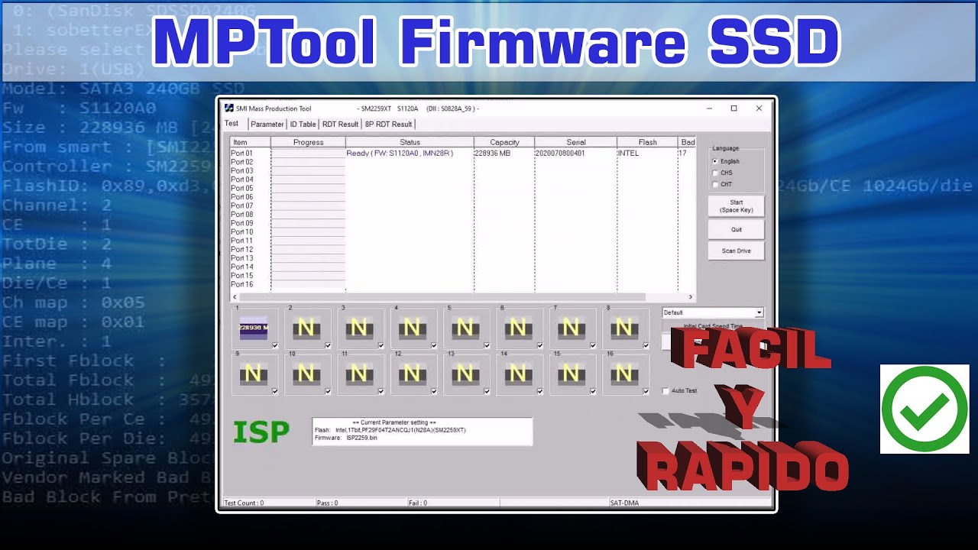
Task: Click the Start (Space Key) button
Action: coord(737,206)
